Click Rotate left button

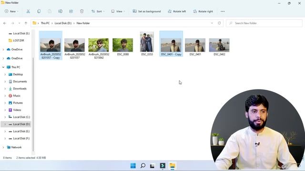click(177, 11)
